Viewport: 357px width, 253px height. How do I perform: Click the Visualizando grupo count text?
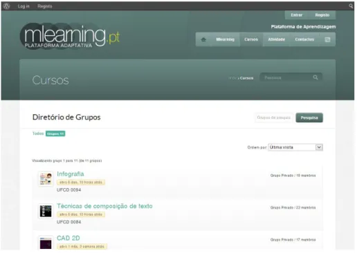click(x=67, y=160)
